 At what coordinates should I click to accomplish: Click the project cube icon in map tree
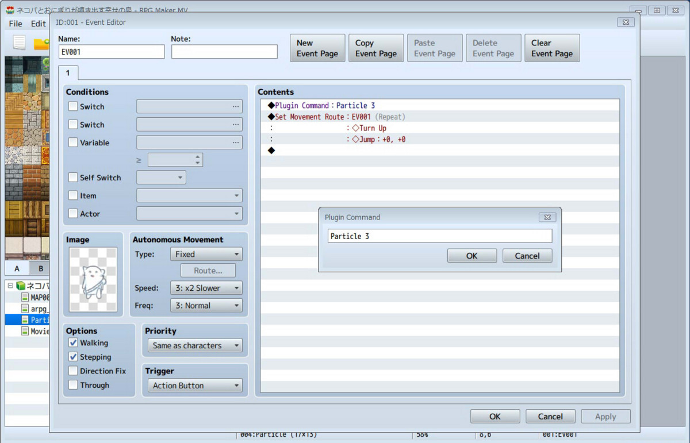pyautogui.click(x=21, y=286)
